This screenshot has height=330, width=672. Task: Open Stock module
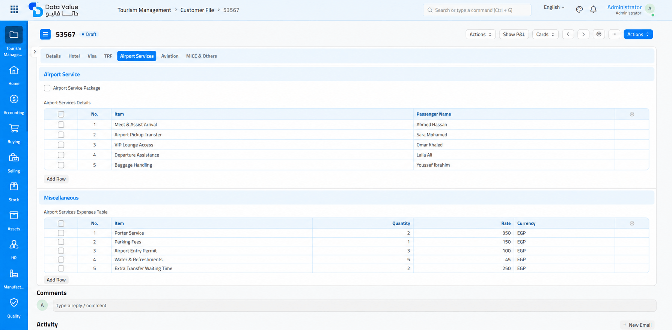pos(14,191)
